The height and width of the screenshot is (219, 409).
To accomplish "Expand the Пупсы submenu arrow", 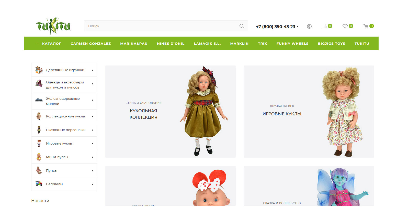I will pyautogui.click(x=93, y=171).
